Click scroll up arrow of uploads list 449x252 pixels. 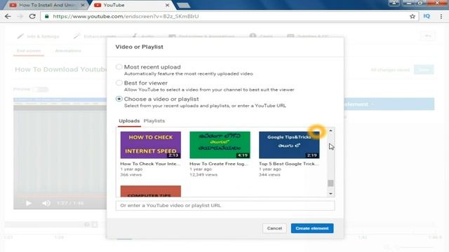coord(330,131)
